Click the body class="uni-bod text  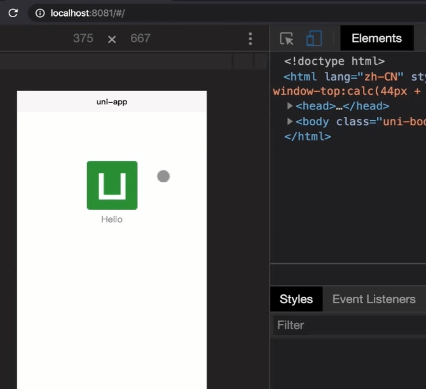pyautogui.click(x=361, y=121)
